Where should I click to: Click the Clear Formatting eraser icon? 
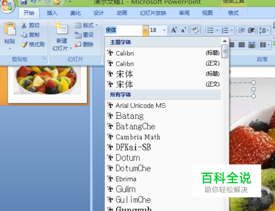click(x=195, y=30)
